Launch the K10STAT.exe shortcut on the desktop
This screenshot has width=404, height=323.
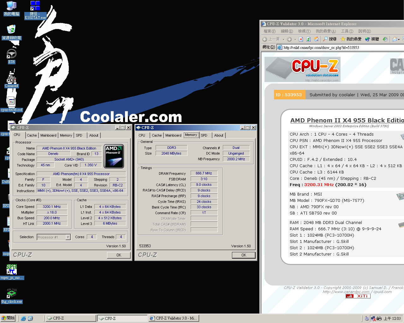(x=35, y=10)
